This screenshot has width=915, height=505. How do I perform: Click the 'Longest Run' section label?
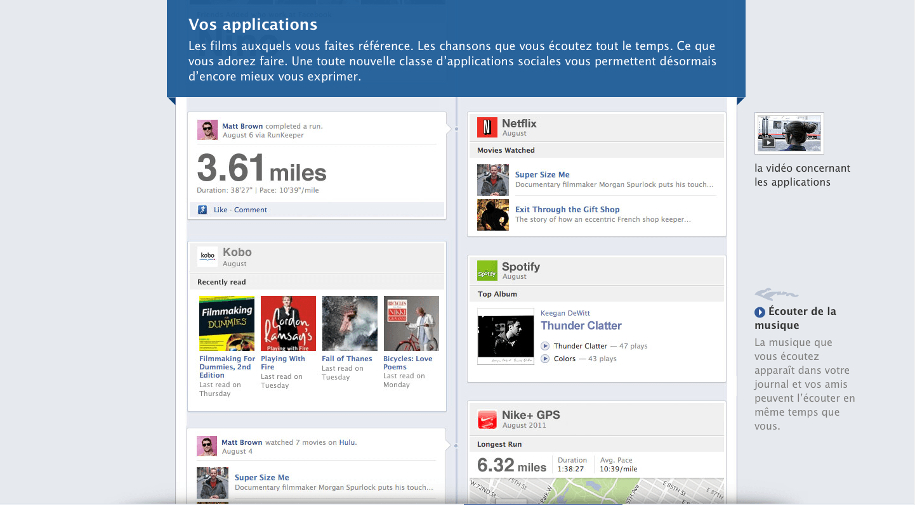coord(499,444)
